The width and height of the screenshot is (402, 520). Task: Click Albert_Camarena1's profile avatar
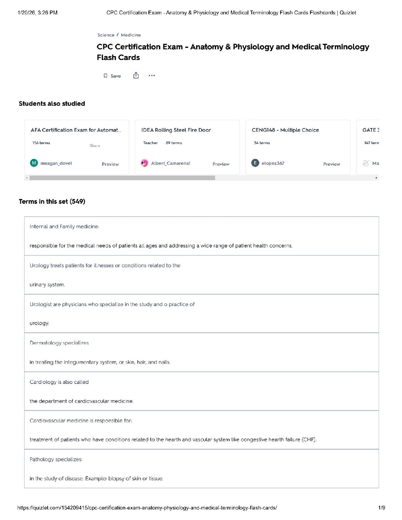pyautogui.click(x=145, y=163)
